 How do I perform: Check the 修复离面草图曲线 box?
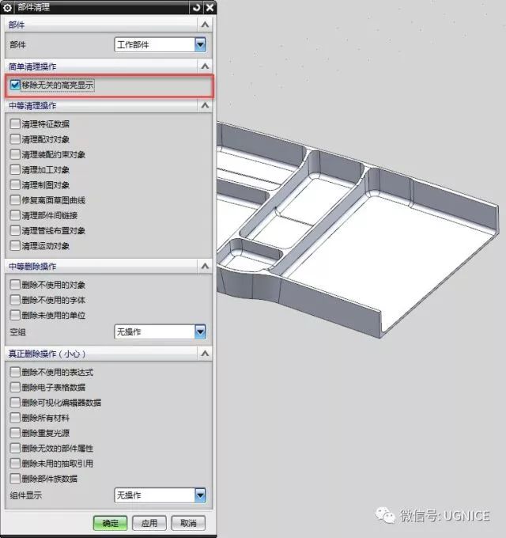(x=15, y=200)
